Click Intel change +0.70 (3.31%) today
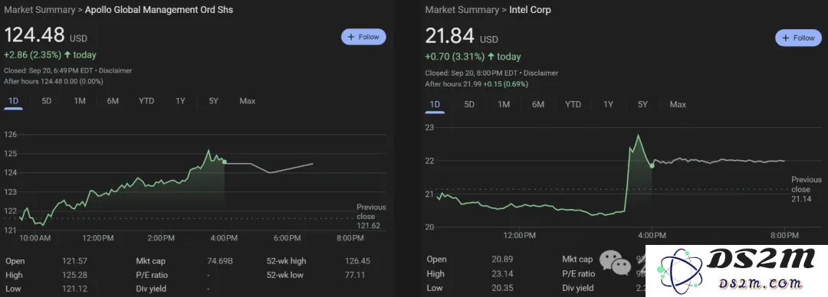 click(x=473, y=57)
